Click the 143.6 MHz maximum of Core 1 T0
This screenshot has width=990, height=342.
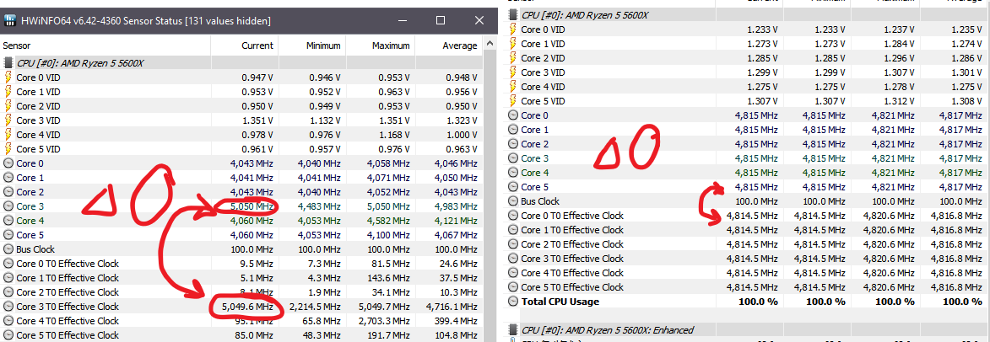[387, 278]
